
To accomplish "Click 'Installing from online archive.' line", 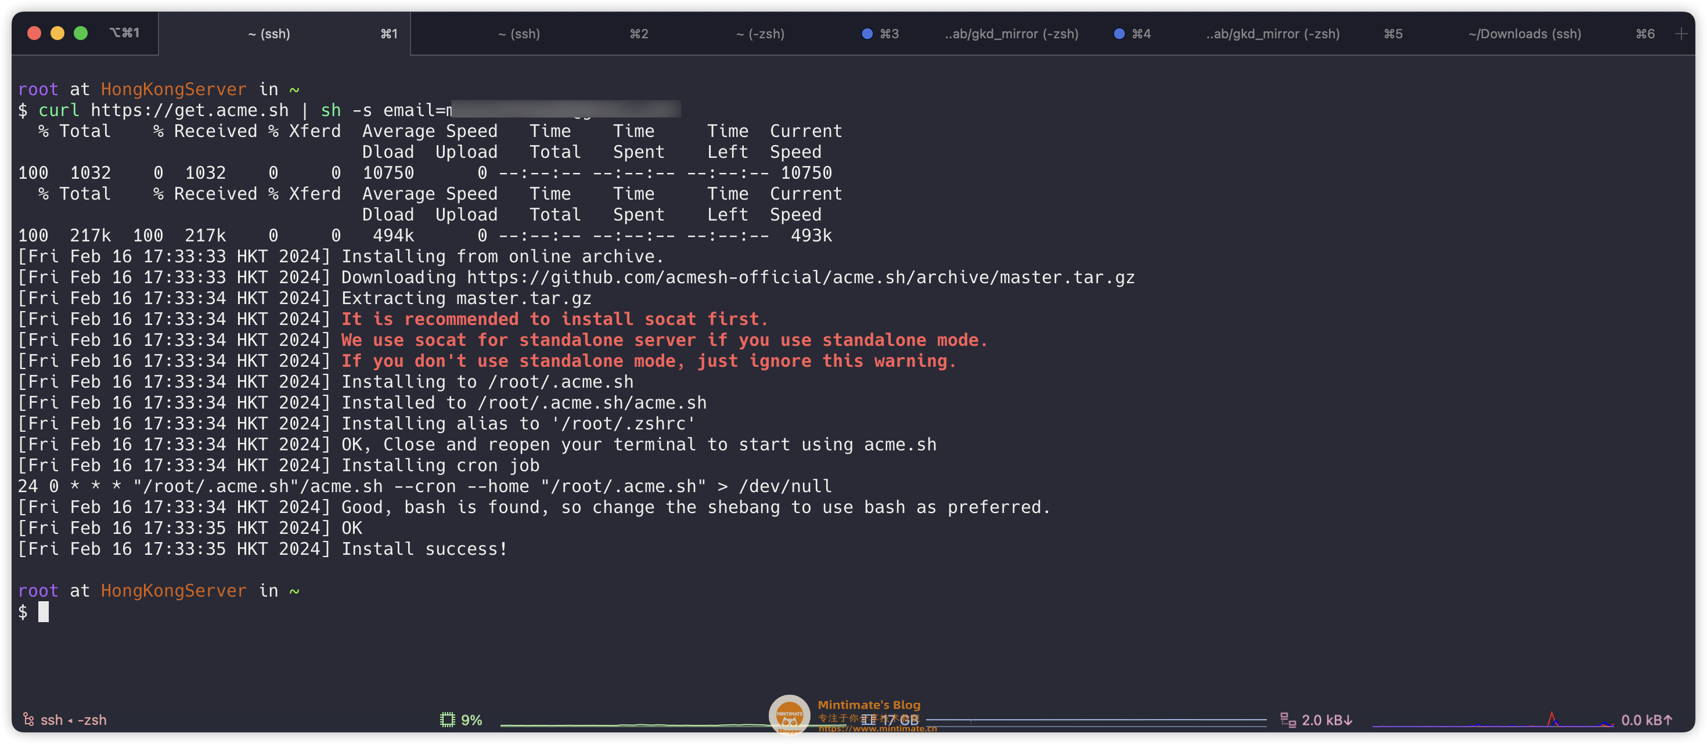I will click(x=502, y=257).
